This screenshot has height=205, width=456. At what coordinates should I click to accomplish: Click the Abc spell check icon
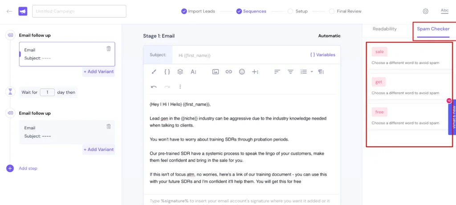445,11
